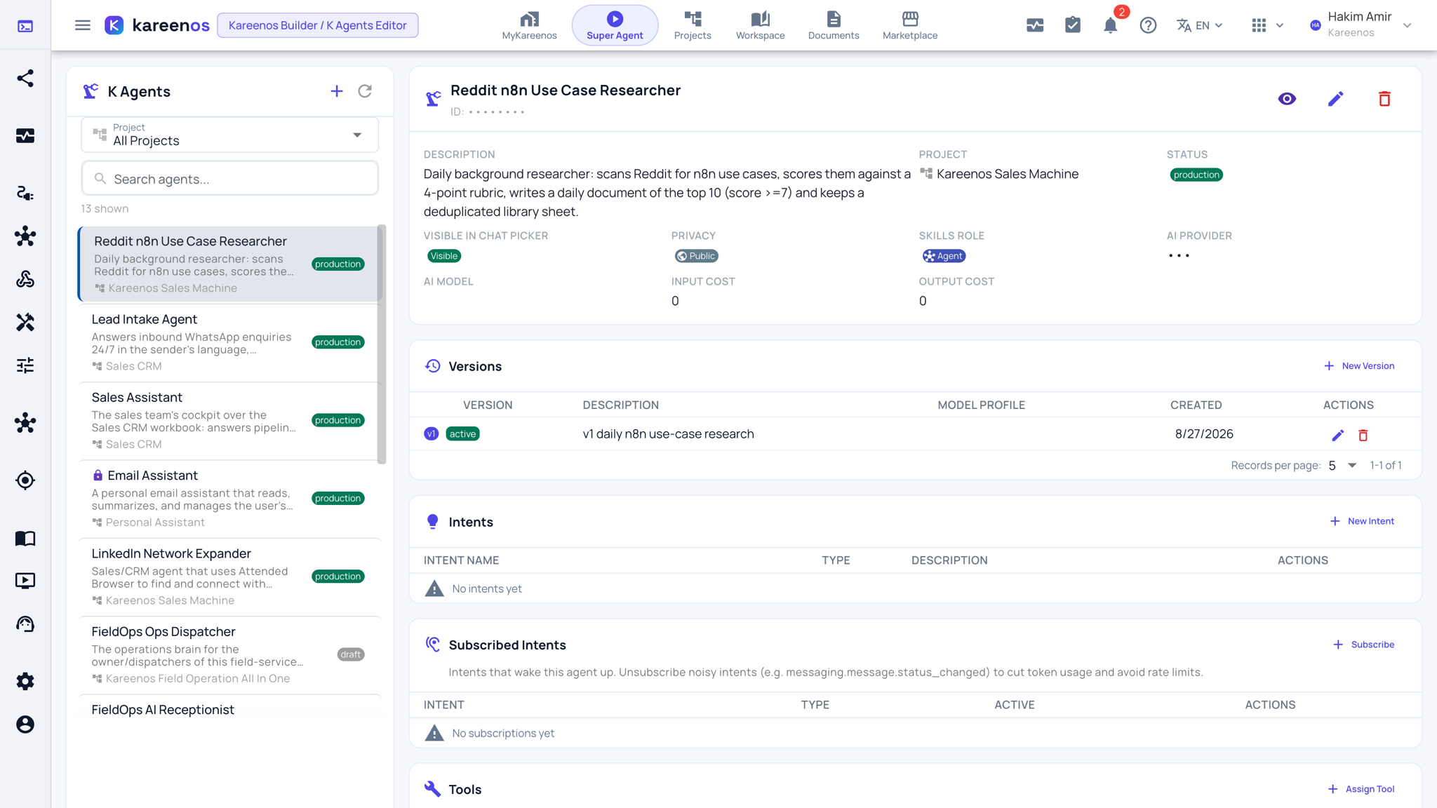This screenshot has width=1437, height=808.
Task: Click New Version button
Action: pos(1359,366)
